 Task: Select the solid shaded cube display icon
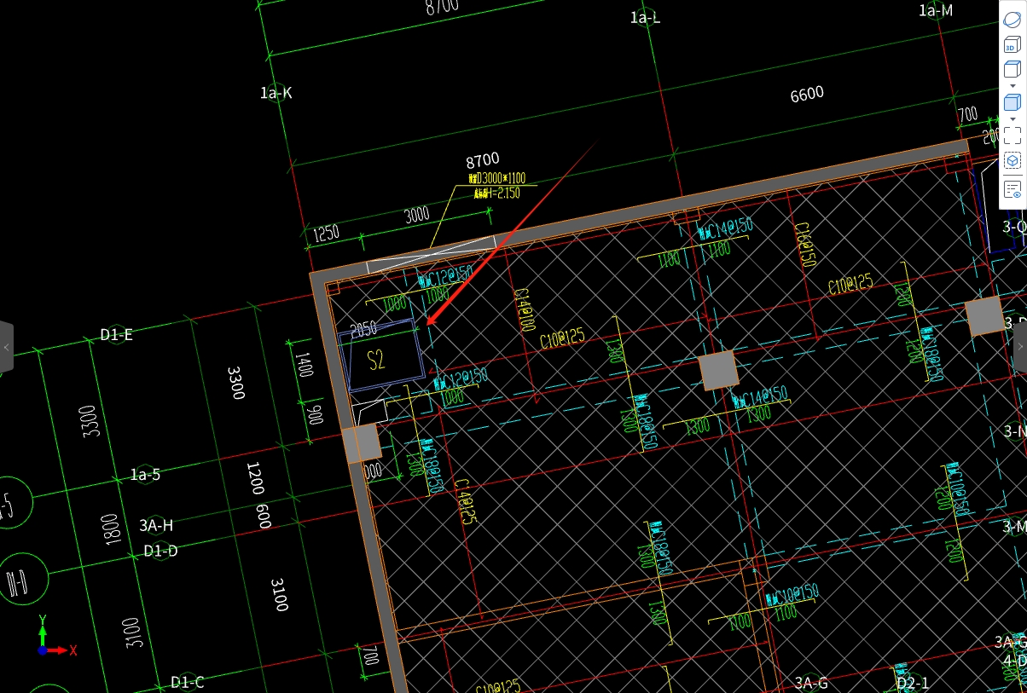click(1012, 102)
